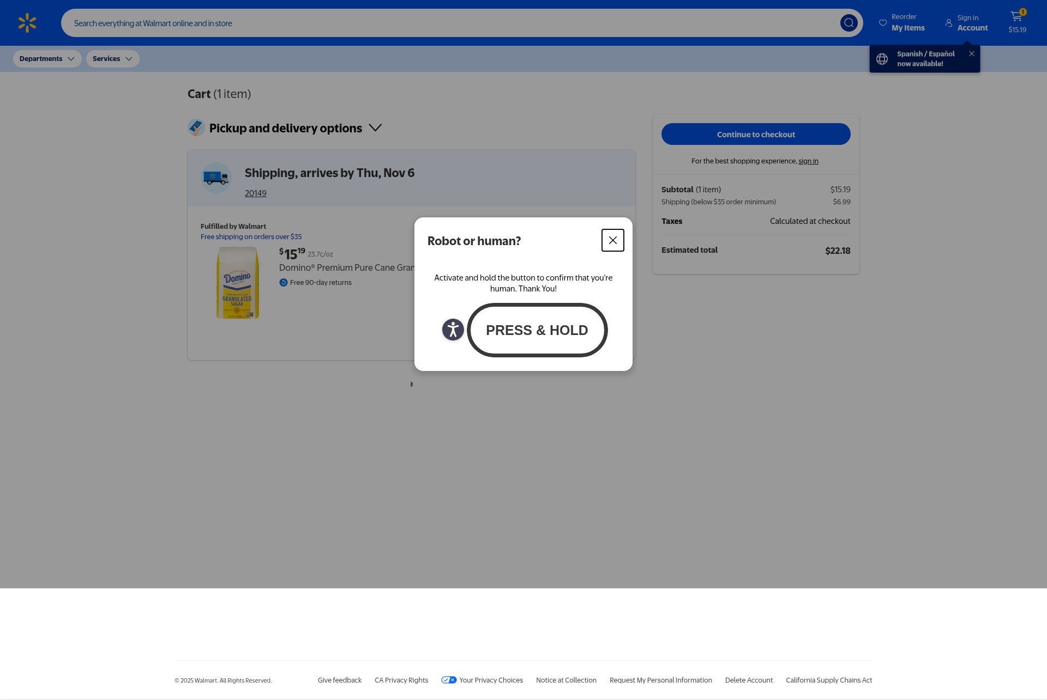Image resolution: width=1047 pixels, height=700 pixels.
Task: Click the shipping truck icon
Action: tap(216, 178)
